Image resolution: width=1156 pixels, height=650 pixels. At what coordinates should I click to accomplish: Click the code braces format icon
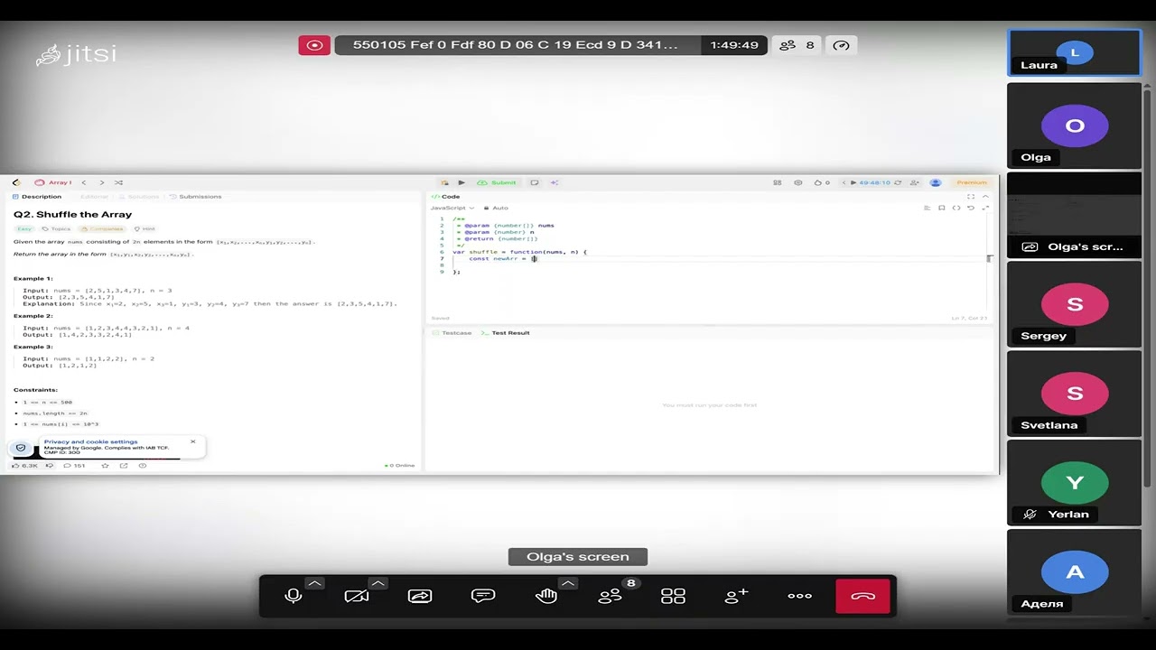click(956, 208)
